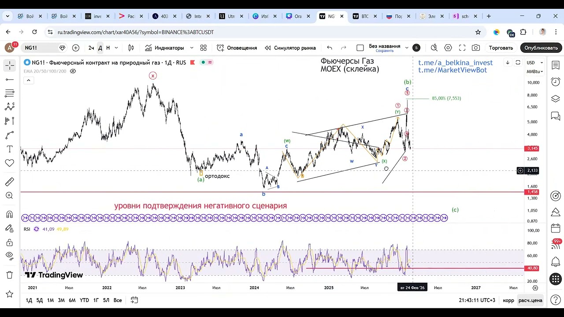Add symbol to compare with plus icon
Screen dimensions: 564x317
tap(76, 48)
